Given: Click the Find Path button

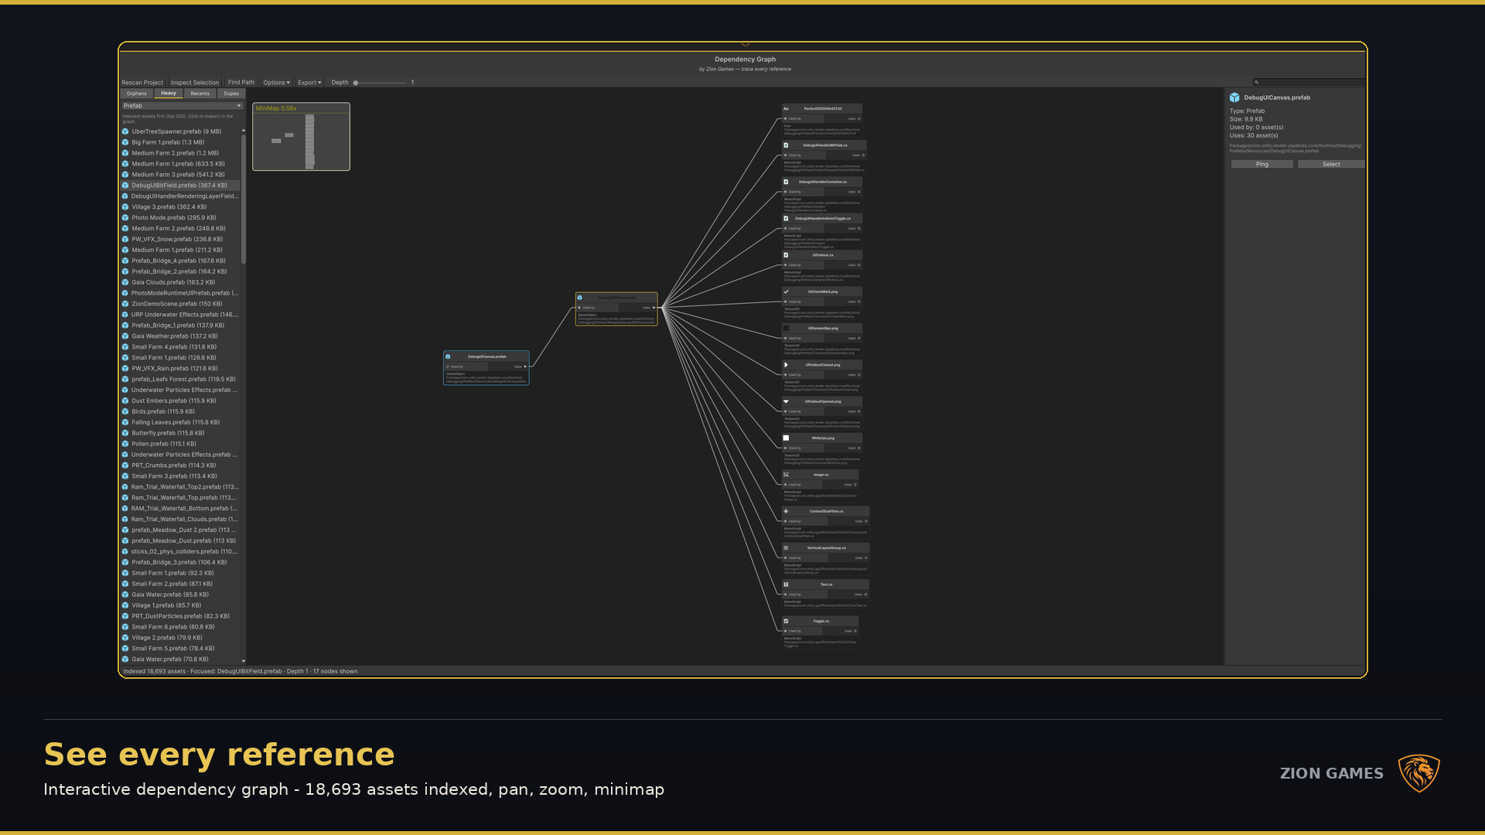Looking at the screenshot, I should (x=241, y=83).
